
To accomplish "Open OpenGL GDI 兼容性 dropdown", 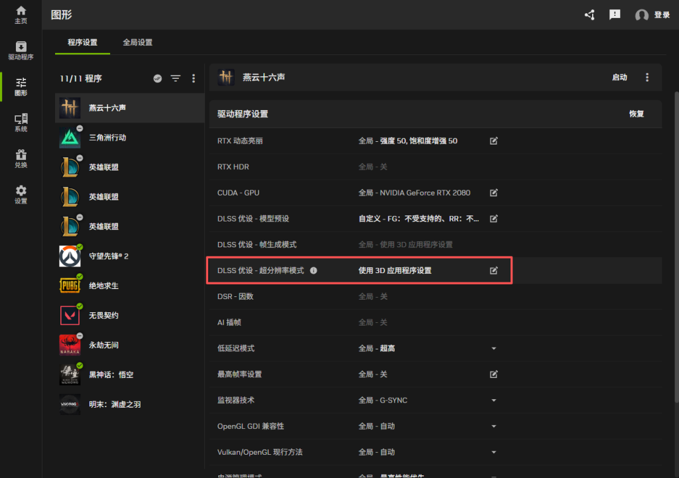I will point(493,426).
